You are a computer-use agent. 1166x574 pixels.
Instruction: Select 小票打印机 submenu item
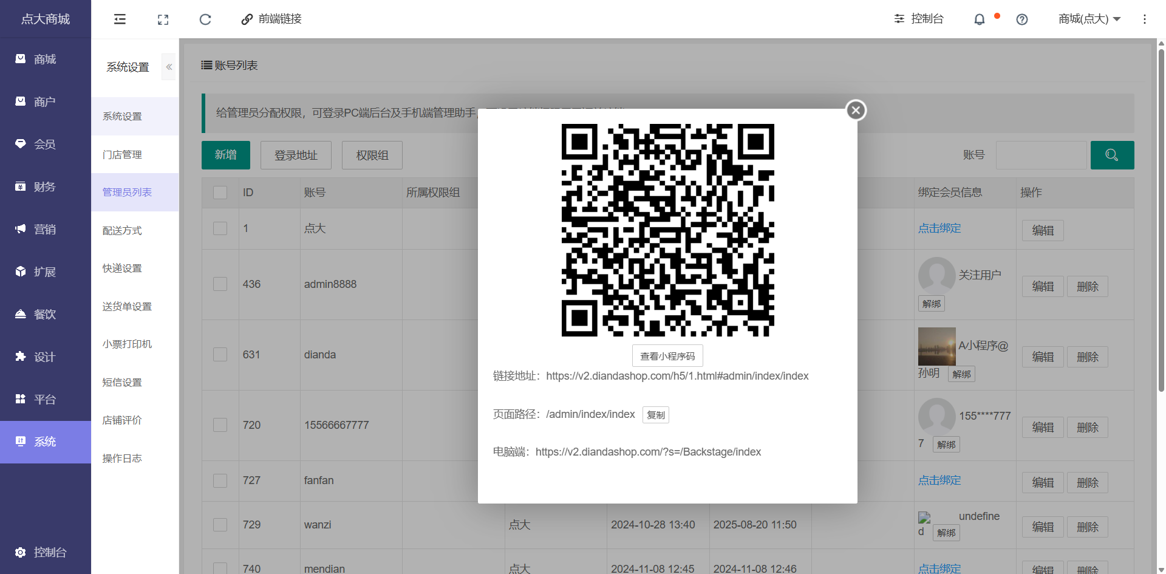[135, 344]
